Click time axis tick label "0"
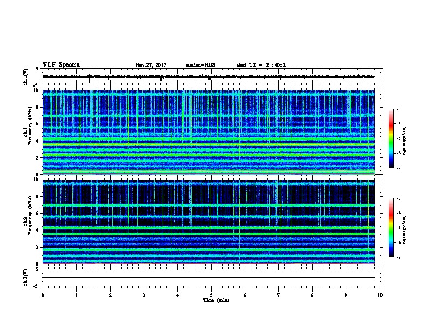428x331 pixels. tap(43, 295)
